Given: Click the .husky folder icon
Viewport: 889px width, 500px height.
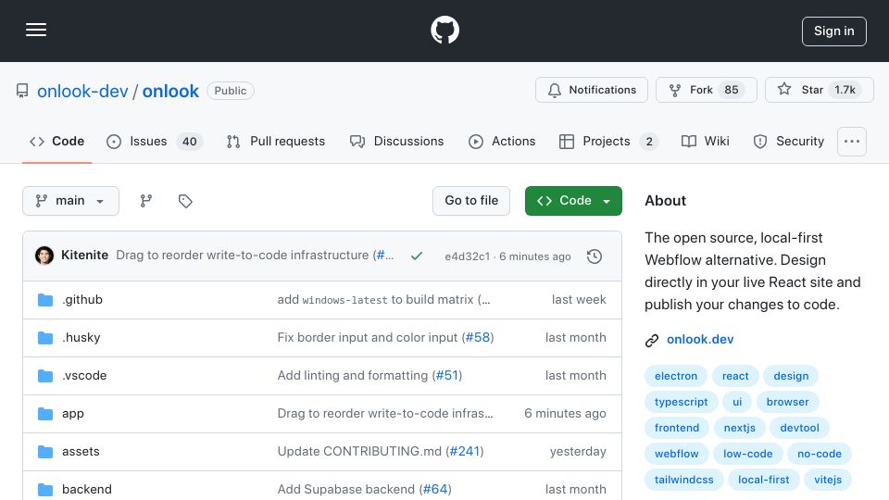Looking at the screenshot, I should (45, 338).
